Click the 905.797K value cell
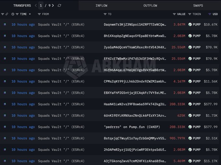221x165 pixels. coord(177,138)
